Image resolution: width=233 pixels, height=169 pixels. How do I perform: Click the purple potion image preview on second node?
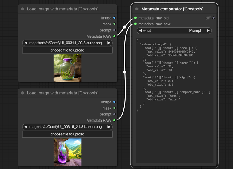67,154
